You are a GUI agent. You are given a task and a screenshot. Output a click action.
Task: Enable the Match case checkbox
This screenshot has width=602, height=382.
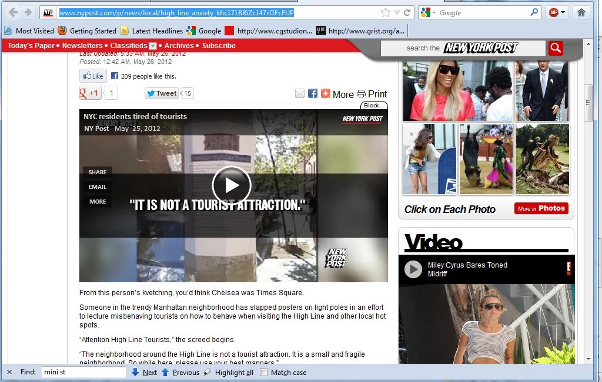click(263, 373)
